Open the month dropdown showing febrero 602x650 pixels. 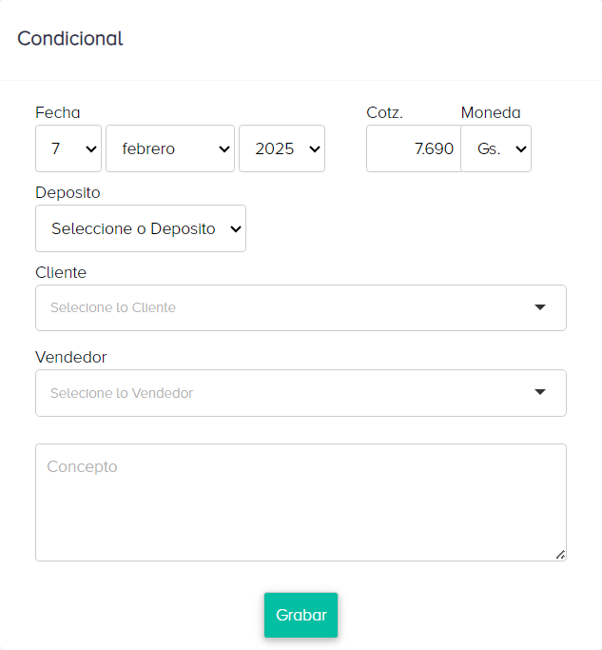click(x=170, y=148)
